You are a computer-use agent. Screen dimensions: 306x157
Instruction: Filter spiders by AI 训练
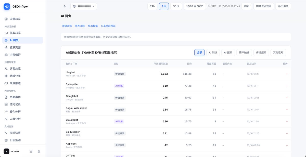[213, 53]
